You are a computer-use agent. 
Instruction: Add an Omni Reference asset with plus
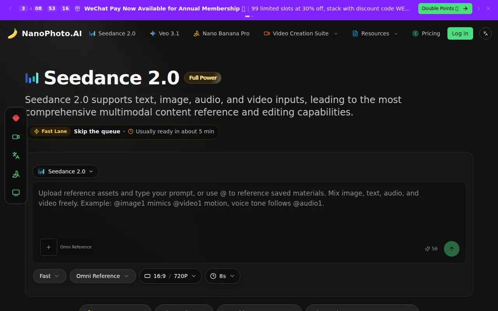tap(49, 247)
